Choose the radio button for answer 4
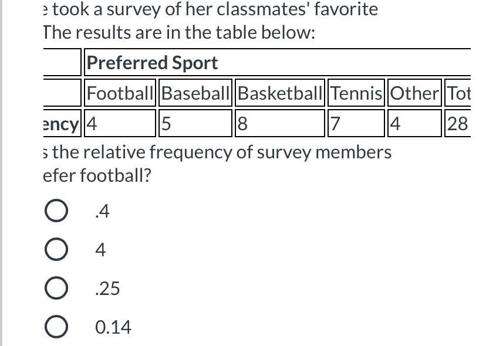The height and width of the screenshot is (346, 486). click(55, 250)
